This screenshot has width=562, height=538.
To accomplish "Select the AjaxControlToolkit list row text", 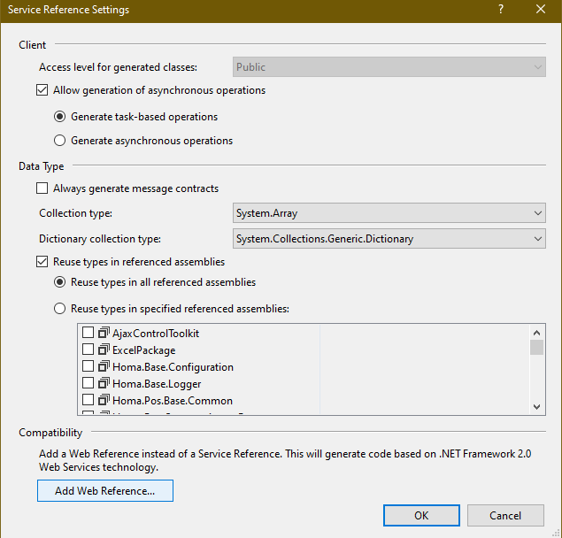I will pos(156,334).
